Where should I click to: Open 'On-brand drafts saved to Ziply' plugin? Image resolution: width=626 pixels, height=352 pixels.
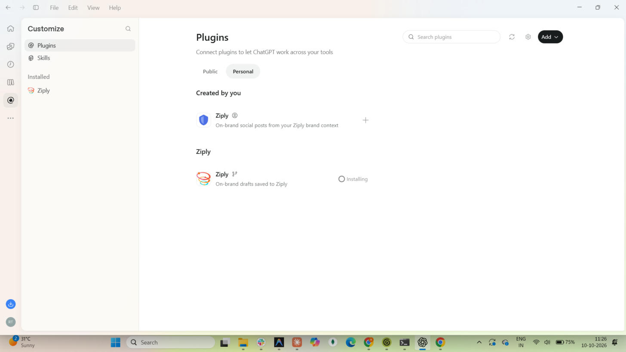click(x=252, y=184)
